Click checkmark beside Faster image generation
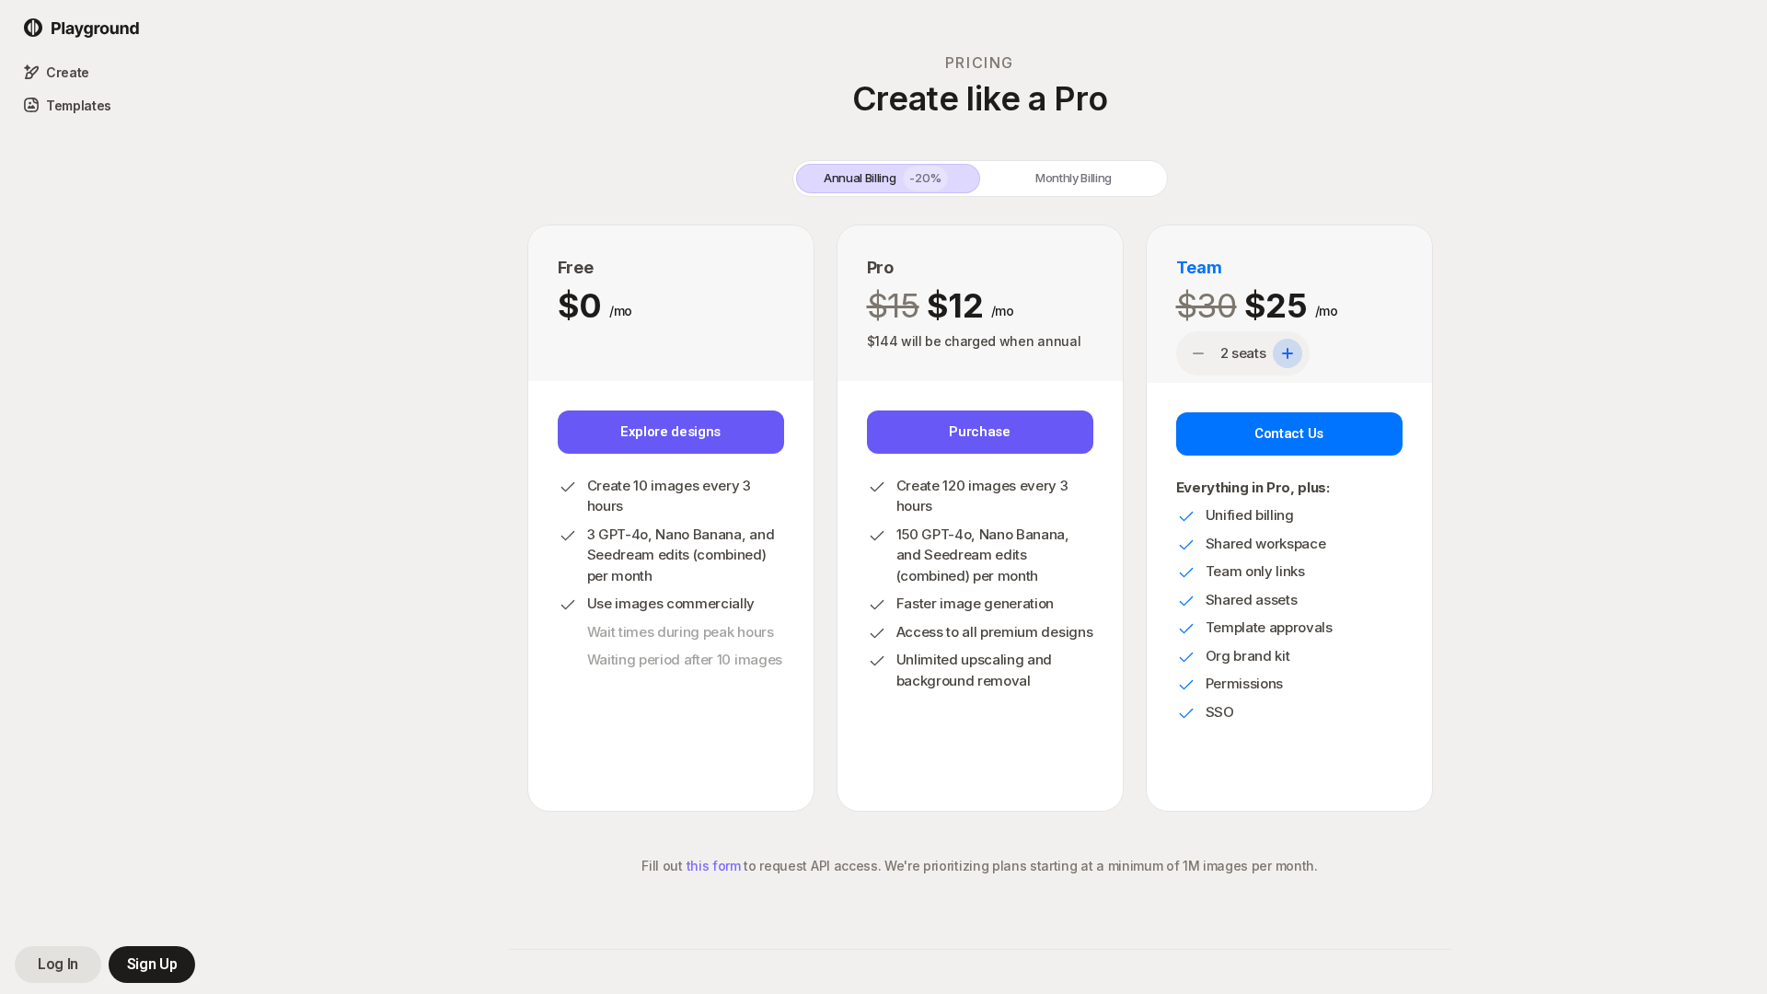Screen dimensions: 1767x994 tap(877, 605)
